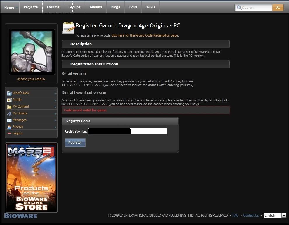289x225 pixels.
Task: Click the user avatar thumbnail
Action: [x=32, y=51]
